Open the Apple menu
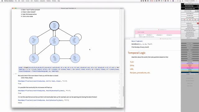 tap(2, 1)
